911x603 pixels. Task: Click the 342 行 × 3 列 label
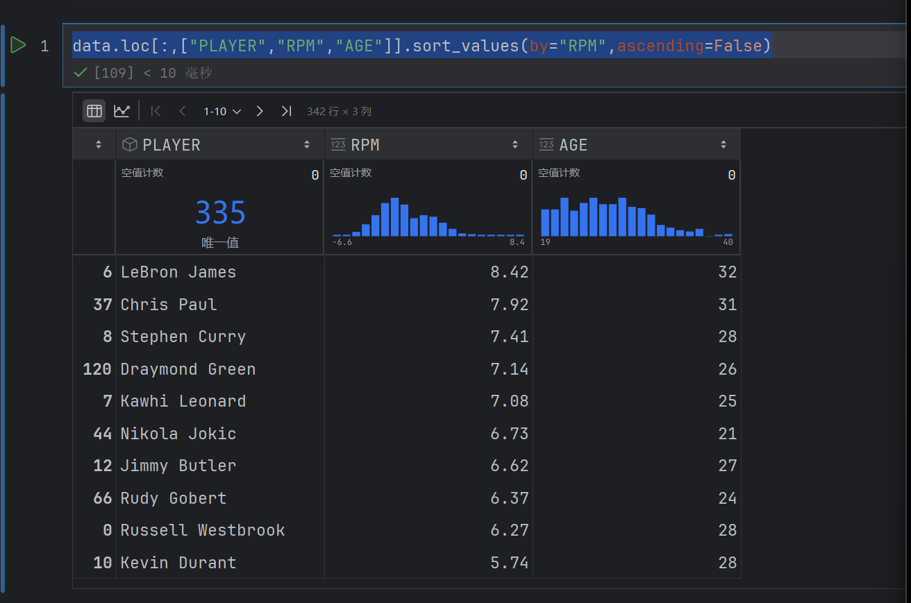(340, 111)
